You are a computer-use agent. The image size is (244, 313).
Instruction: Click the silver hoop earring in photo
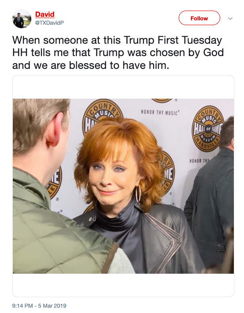point(138,194)
